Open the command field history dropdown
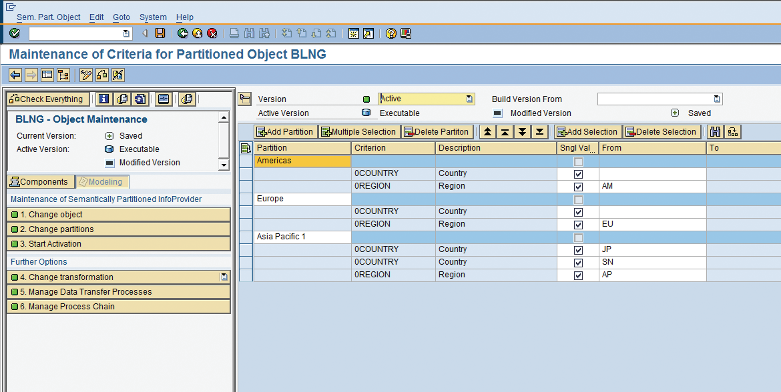 [x=127, y=33]
